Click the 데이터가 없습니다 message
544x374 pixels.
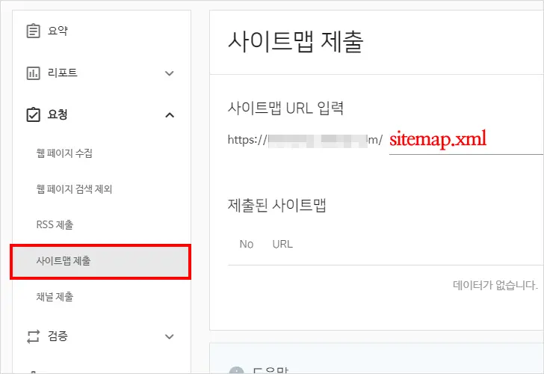[x=495, y=285]
